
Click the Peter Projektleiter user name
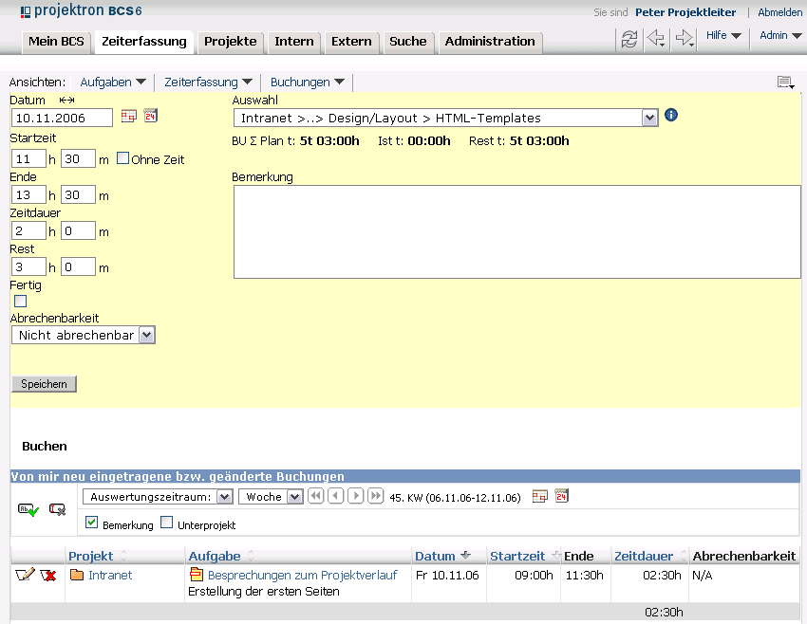pyautogui.click(x=685, y=12)
